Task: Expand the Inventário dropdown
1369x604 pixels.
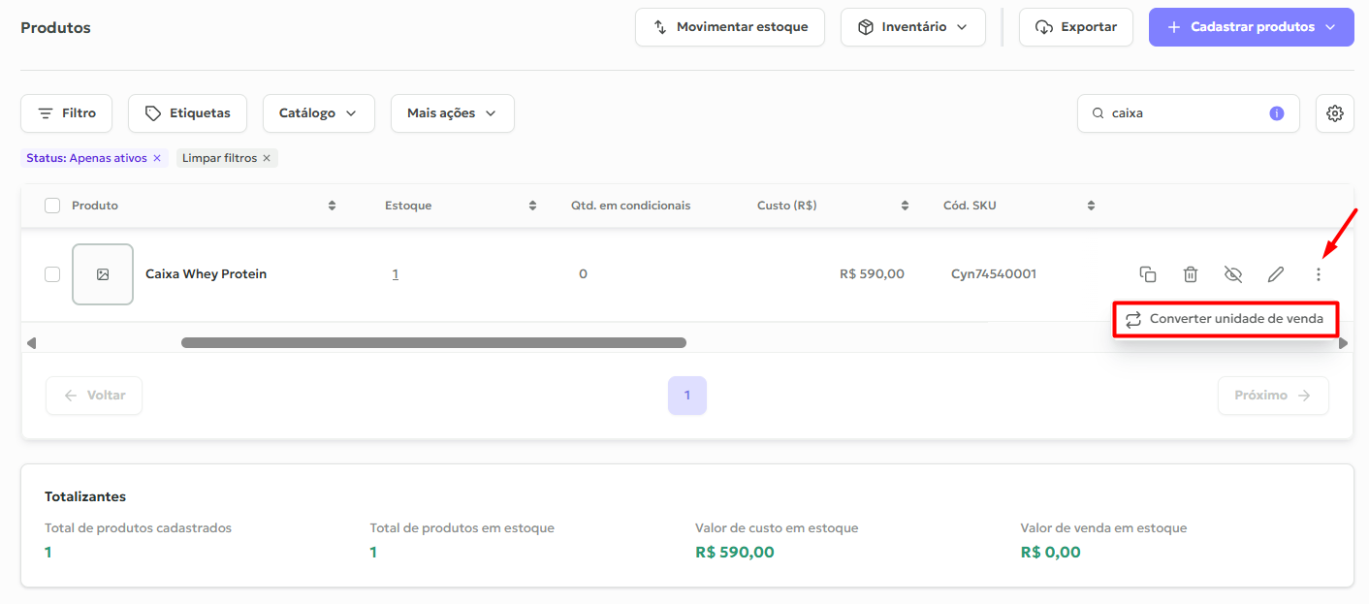Action: click(913, 27)
